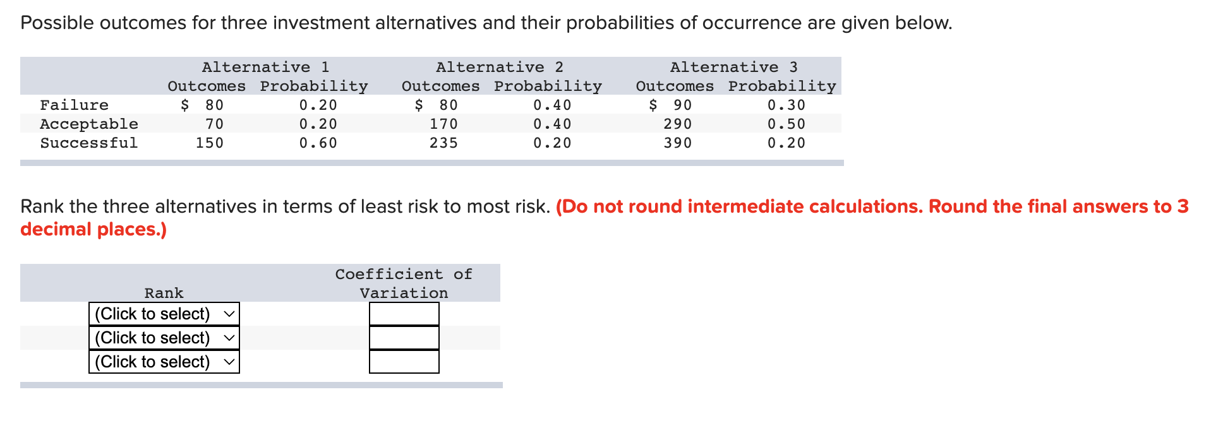
Task: Click the Failure row label
Action: (74, 105)
